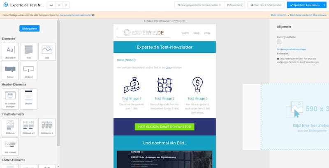Click the website screenshot image at bottom
329x168 pixels.
click(x=164, y=159)
